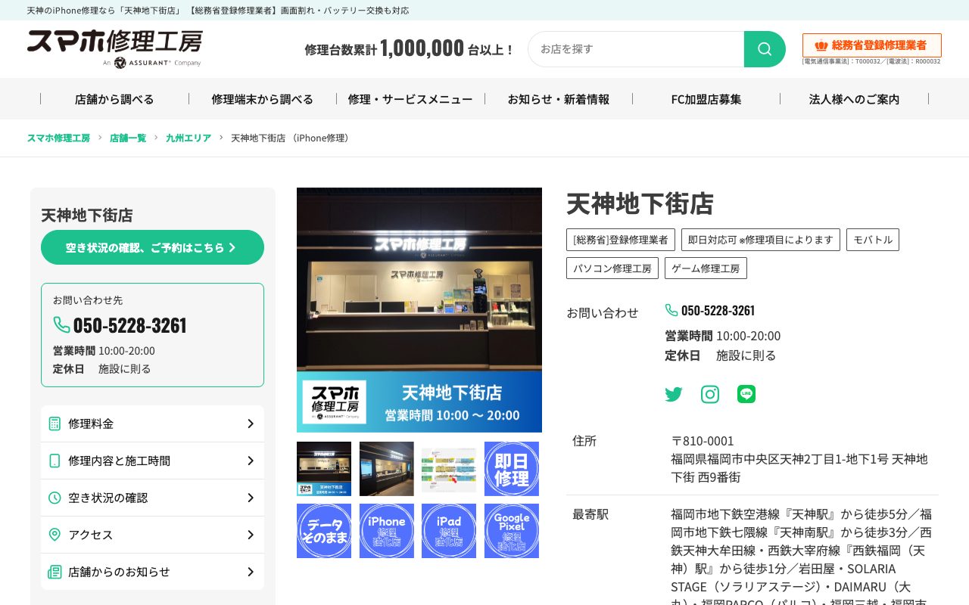This screenshot has height=605, width=969.
Task: Select the iPad修理強化店 badge thumbnail
Action: point(449,531)
